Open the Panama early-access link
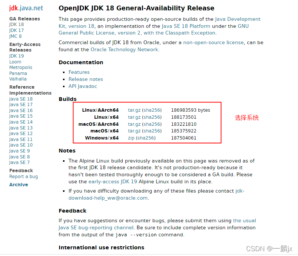Image resolution: width=298 pixels, height=256 pixels. [x=18, y=73]
